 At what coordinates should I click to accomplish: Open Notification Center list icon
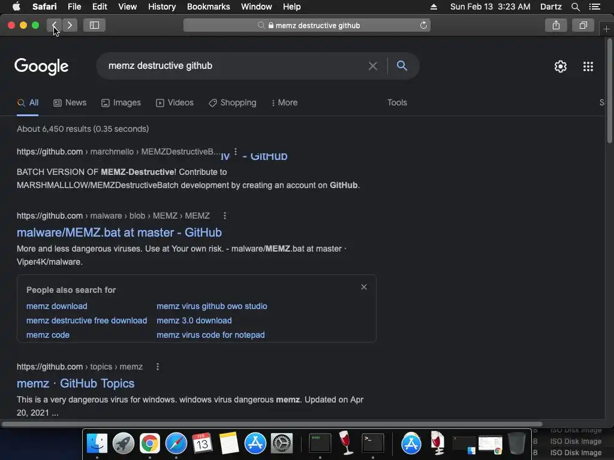(594, 7)
